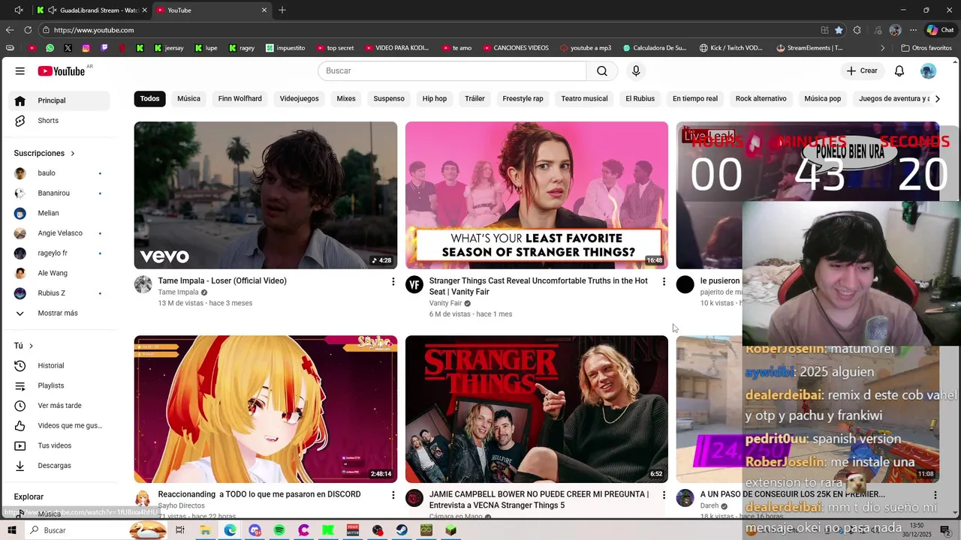Click the Crear button
This screenshot has height=540, width=961.
coord(861,70)
